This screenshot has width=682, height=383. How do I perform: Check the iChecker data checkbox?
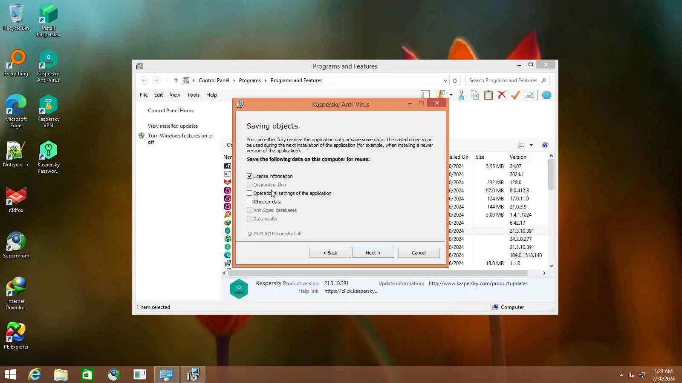coord(249,201)
